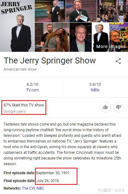128x194 pixels.
Task: Open large Jerry Springer poster image
Action: (x=17, y=26)
